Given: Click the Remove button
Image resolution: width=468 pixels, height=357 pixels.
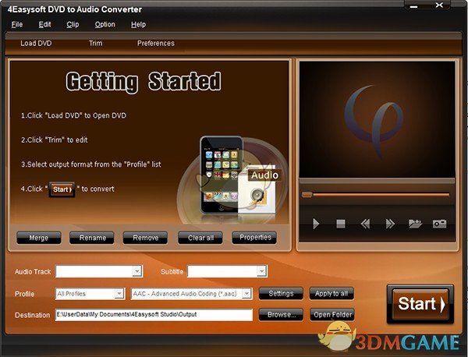Looking at the screenshot, I should (145, 238).
